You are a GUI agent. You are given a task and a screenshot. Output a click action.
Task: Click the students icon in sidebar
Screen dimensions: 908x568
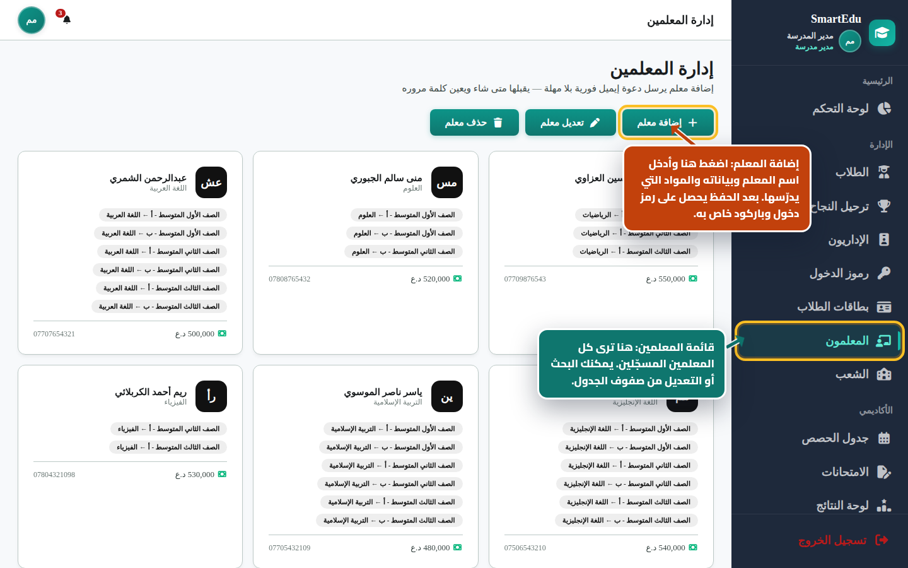(884, 172)
